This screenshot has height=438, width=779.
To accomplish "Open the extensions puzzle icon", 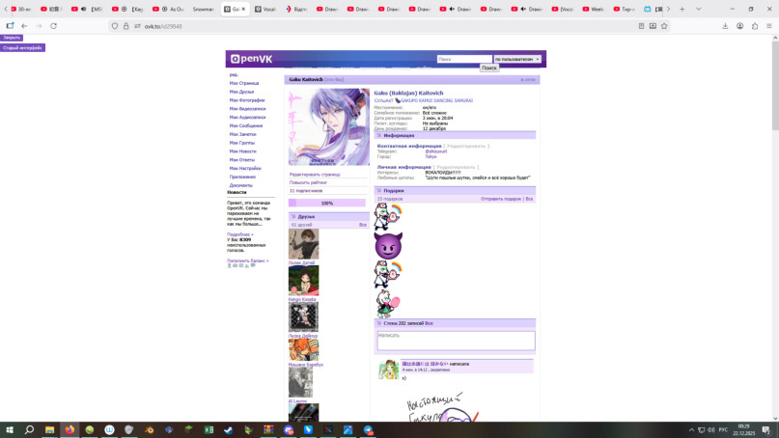I will (755, 26).
